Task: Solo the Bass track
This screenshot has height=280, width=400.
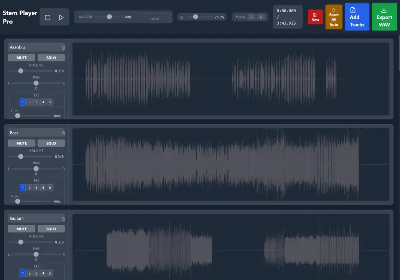Action: [51, 143]
